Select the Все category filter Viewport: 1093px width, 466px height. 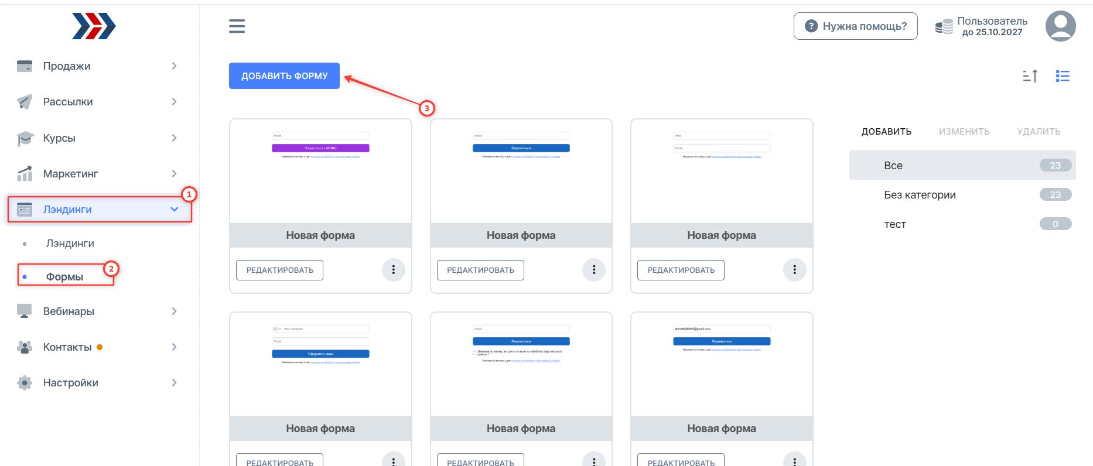coord(962,166)
